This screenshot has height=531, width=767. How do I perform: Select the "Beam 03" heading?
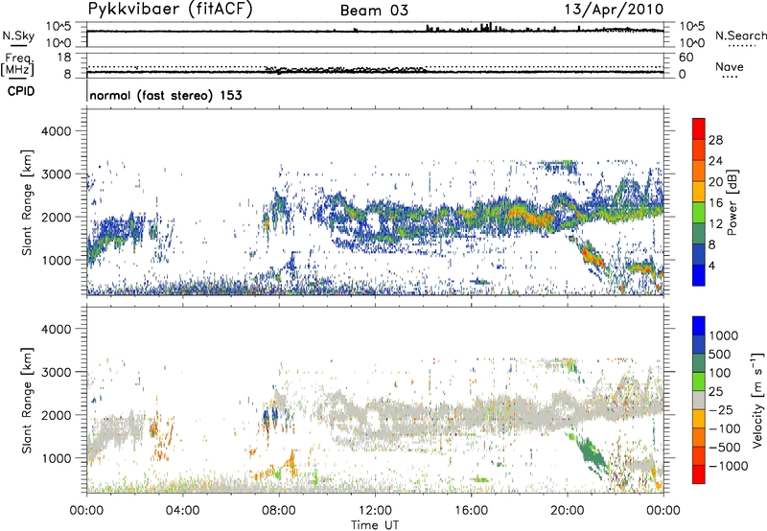[374, 11]
